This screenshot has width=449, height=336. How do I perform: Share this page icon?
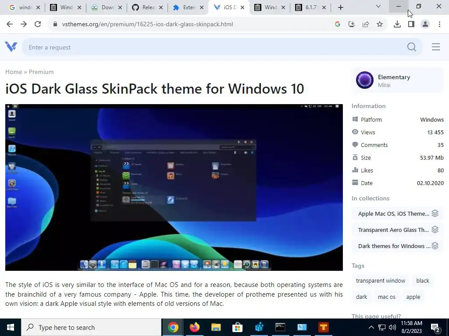tap(365, 24)
